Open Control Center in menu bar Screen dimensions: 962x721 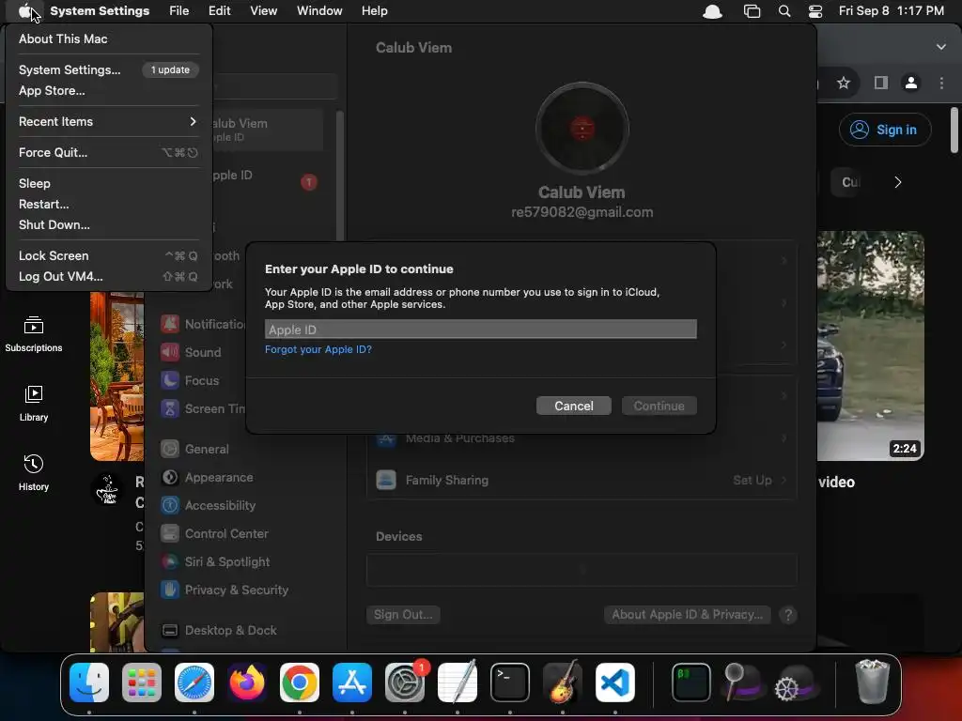[815, 11]
